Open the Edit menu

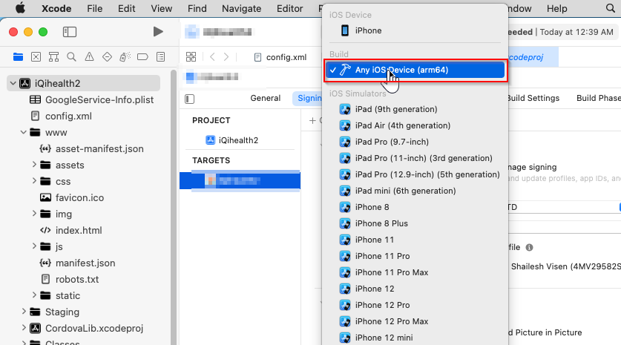(126, 8)
